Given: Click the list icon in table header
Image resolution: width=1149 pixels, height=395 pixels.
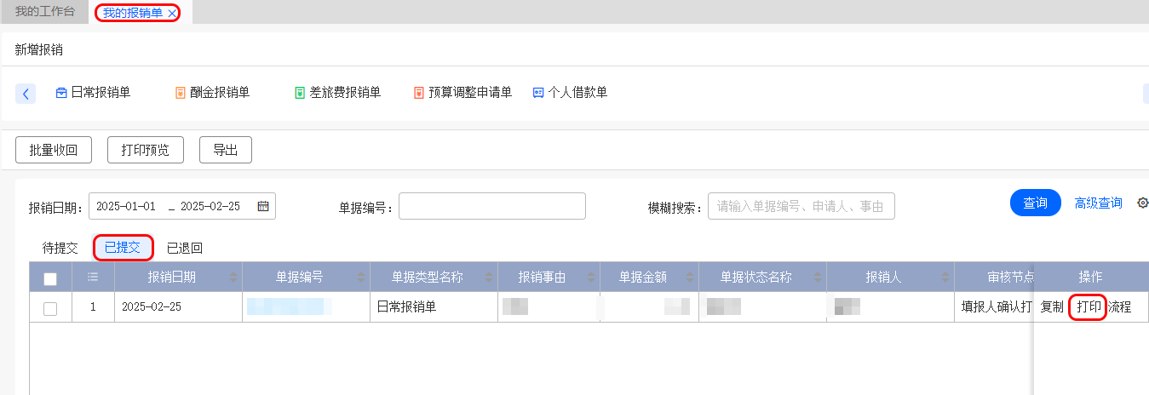Looking at the screenshot, I should point(93,277).
